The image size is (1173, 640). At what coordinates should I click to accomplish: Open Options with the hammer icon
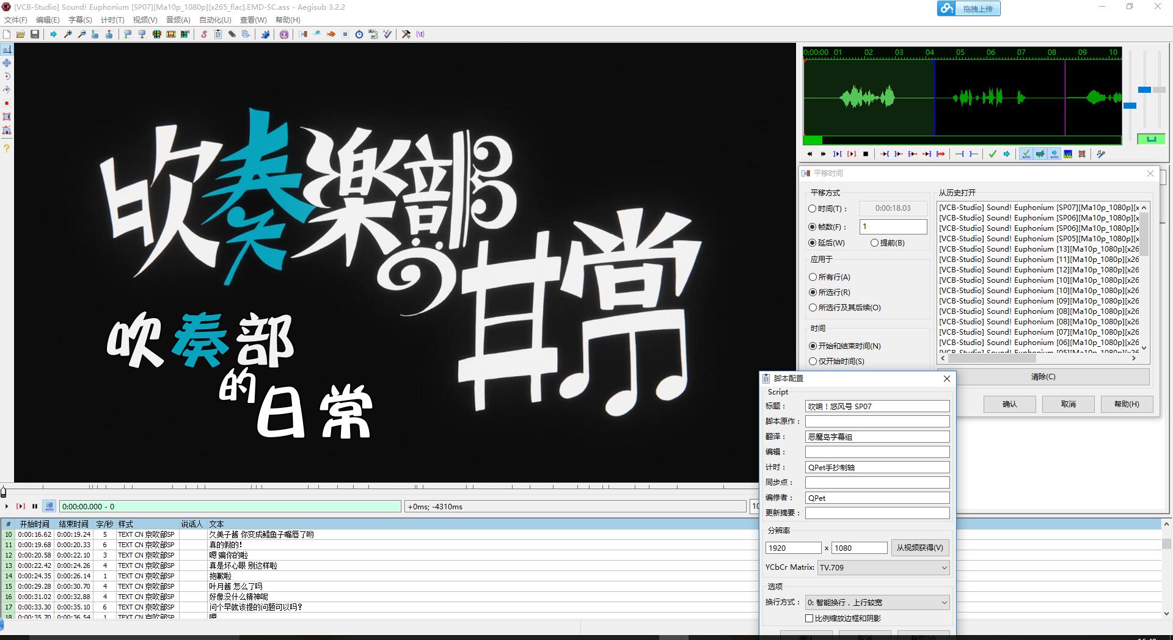(x=406, y=34)
